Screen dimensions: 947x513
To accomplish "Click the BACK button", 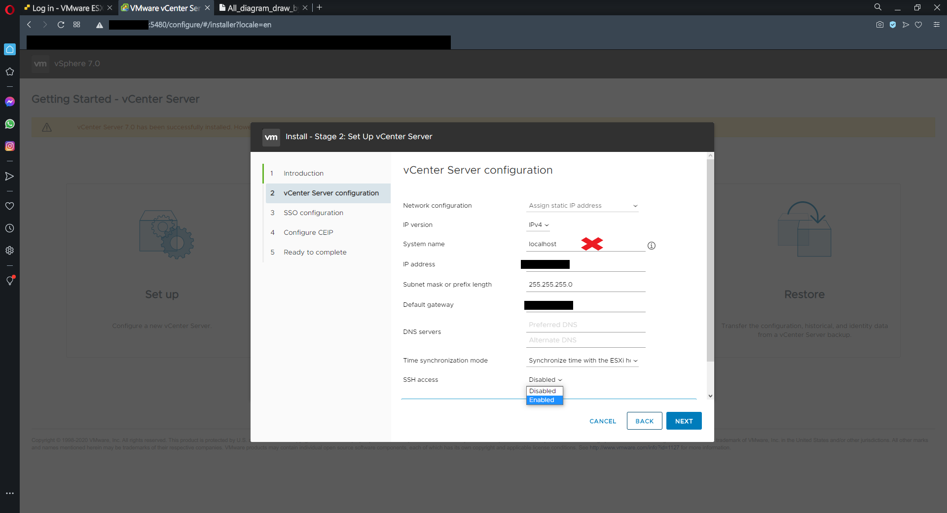I will (645, 421).
